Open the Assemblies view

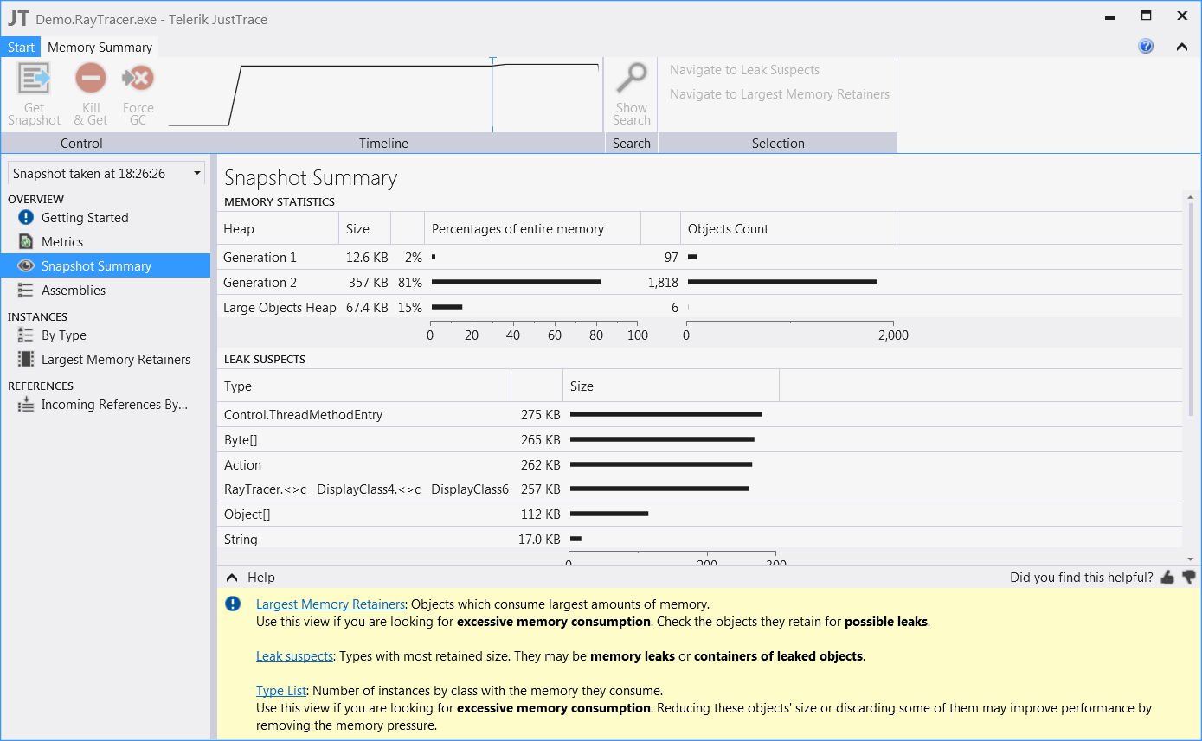(x=74, y=291)
